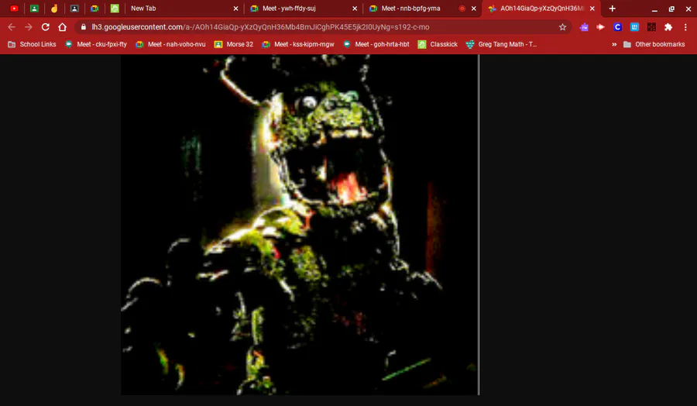Screen dimensions: 697x406
Task: Close the Meet - nnb-bpfg-yma tab
Action: pyautogui.click(x=474, y=9)
